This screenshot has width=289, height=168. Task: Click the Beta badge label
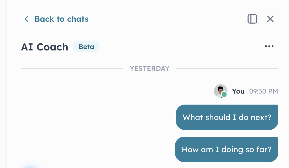pos(86,47)
